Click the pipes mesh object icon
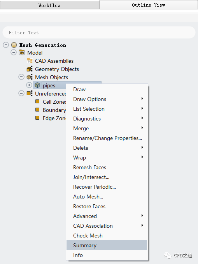Image resolution: width=198 pixels, height=264 pixels. 37,85
